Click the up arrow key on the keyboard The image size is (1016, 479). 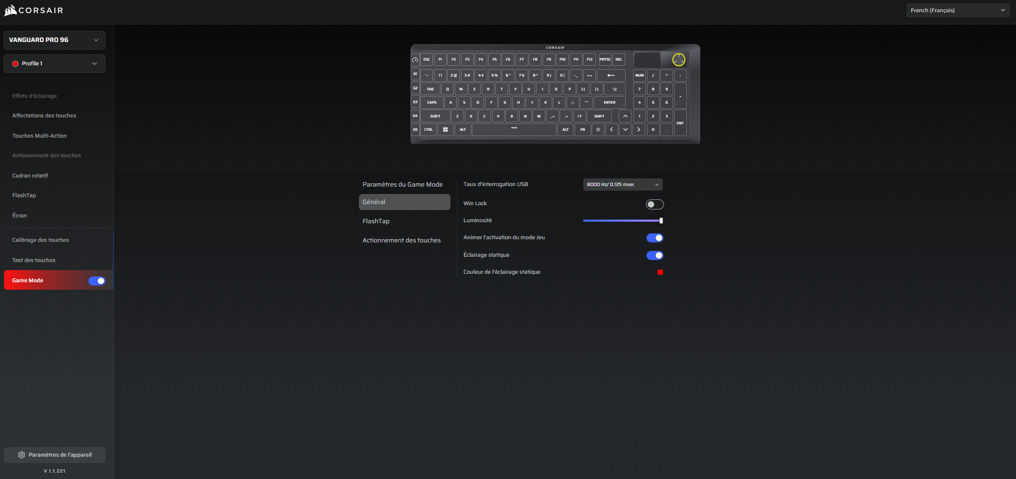click(625, 116)
